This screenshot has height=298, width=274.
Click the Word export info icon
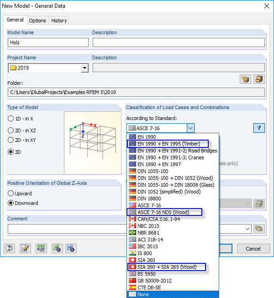(x=71, y=248)
